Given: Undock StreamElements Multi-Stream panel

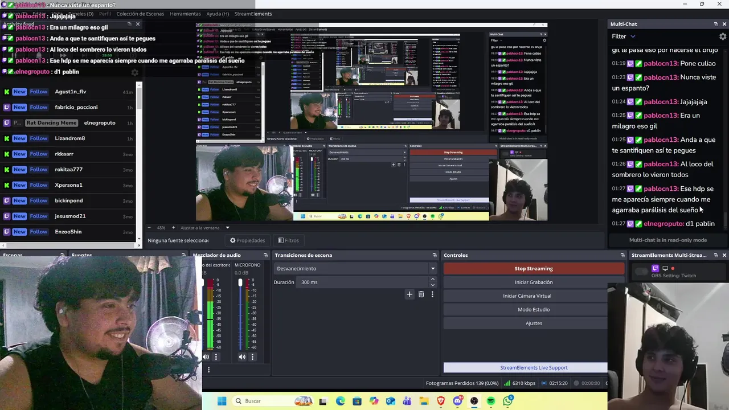Looking at the screenshot, I should coord(716,255).
